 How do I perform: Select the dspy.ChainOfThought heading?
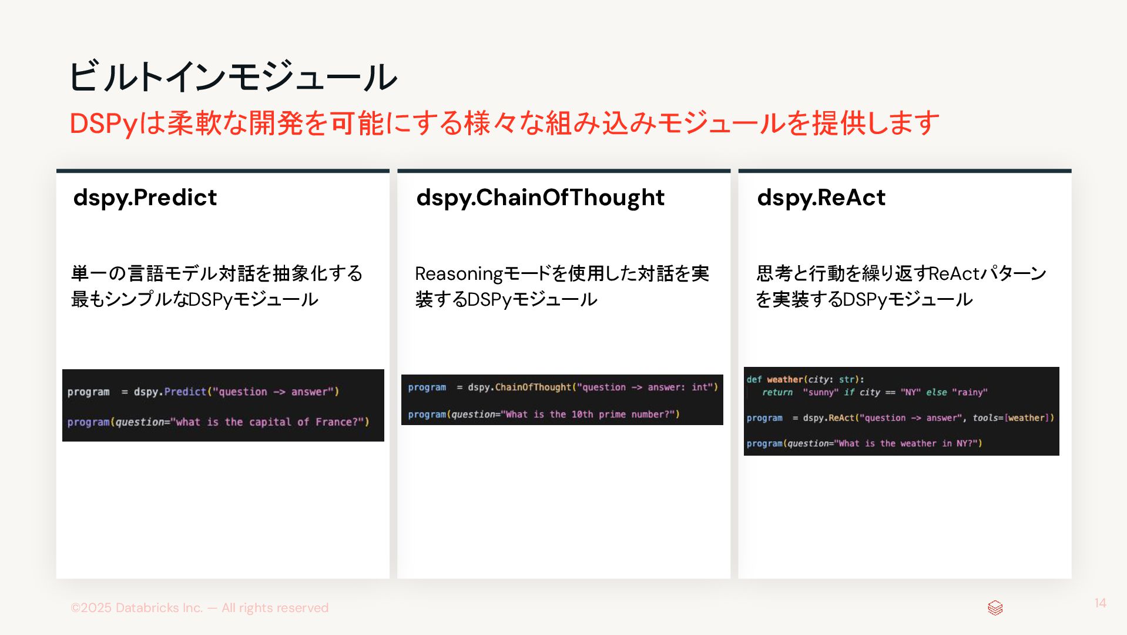[x=540, y=198]
